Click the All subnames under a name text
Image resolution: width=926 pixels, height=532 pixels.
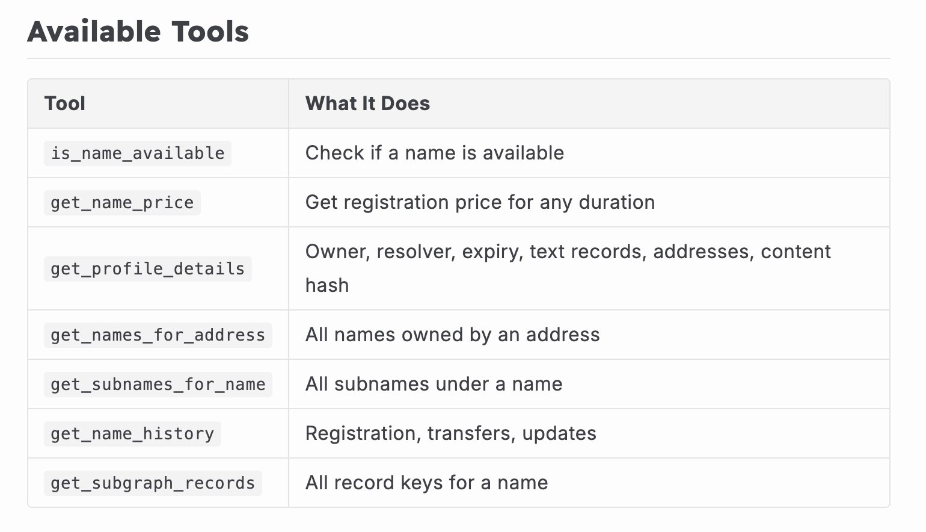coord(434,384)
